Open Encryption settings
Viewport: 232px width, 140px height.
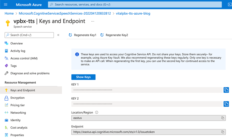(x=18, y=98)
